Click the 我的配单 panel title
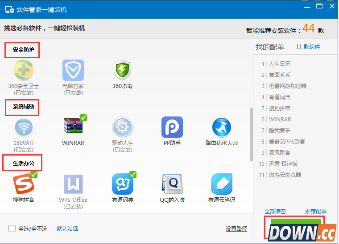This screenshot has height=244, width=339. 269,47
